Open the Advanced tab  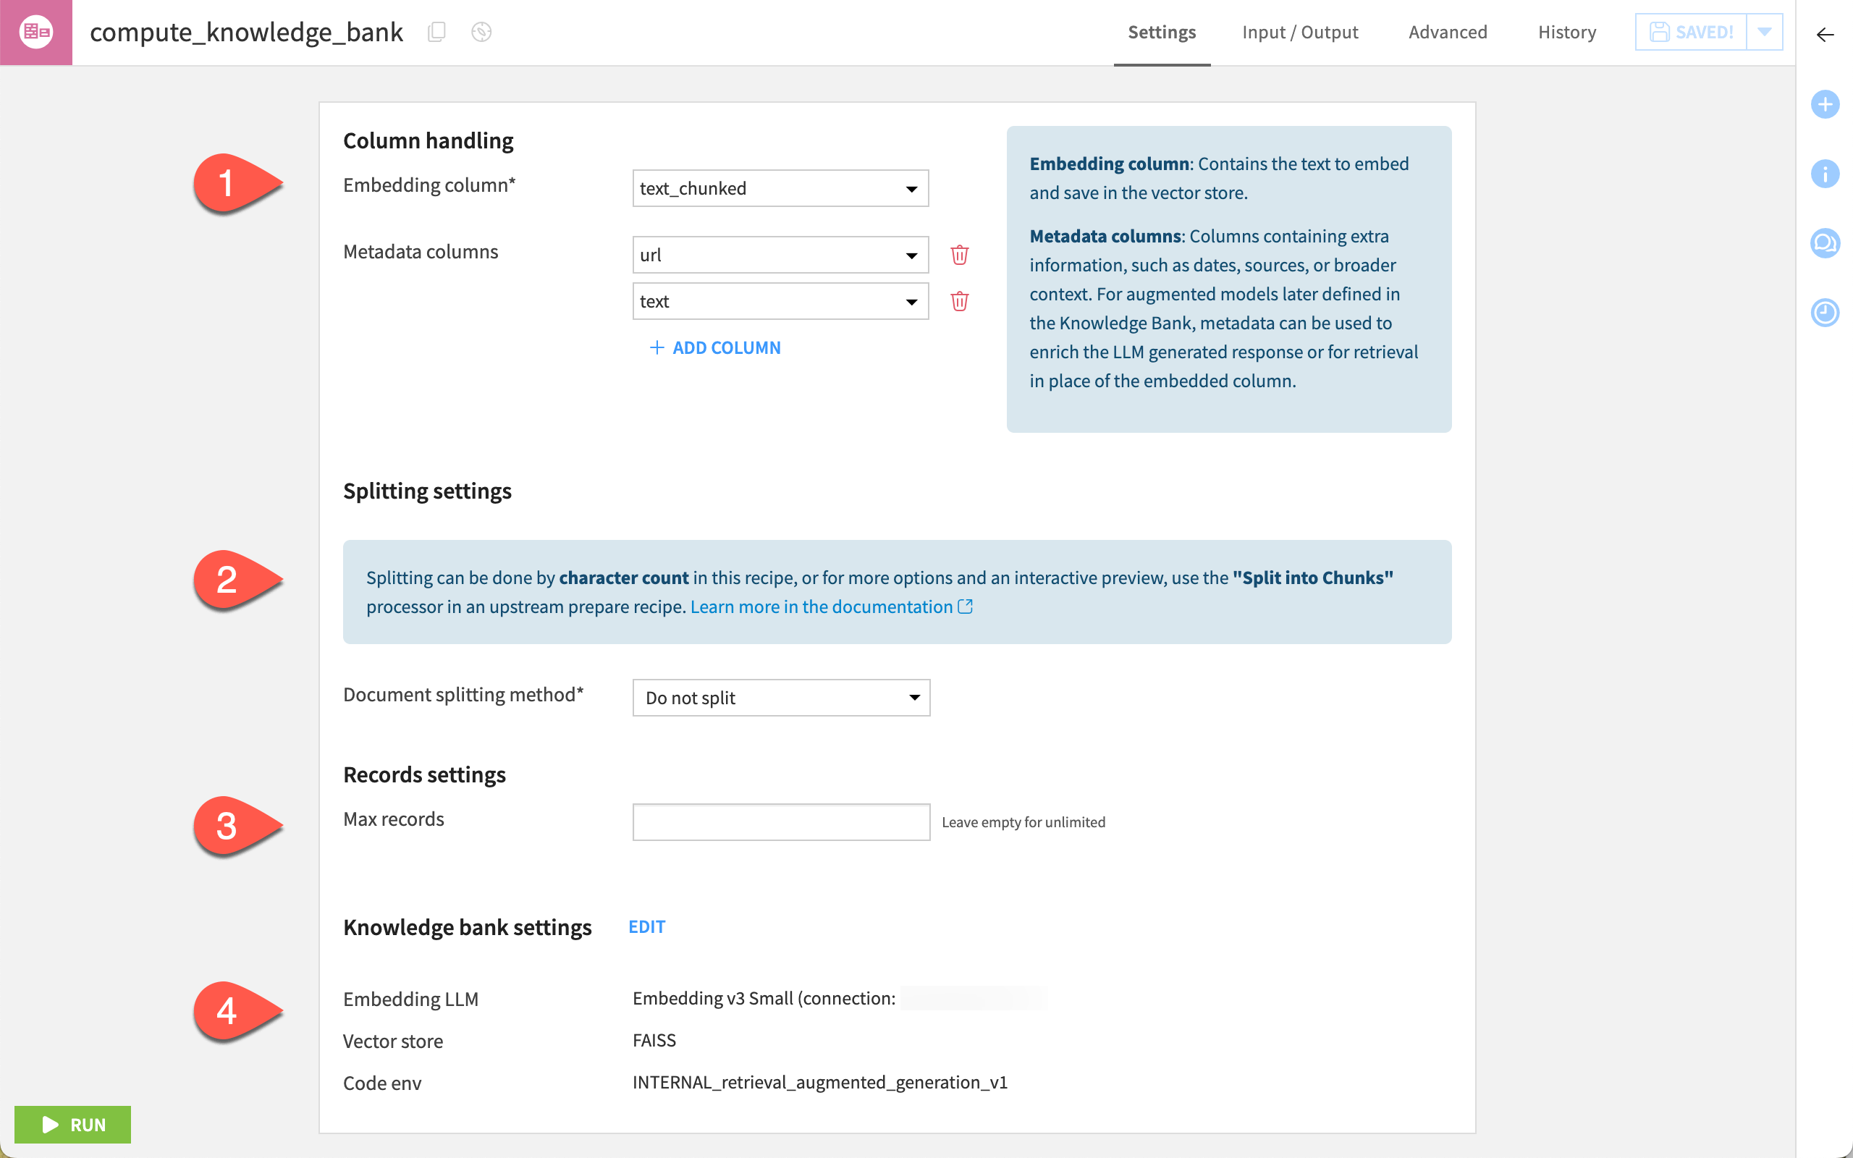pos(1447,32)
